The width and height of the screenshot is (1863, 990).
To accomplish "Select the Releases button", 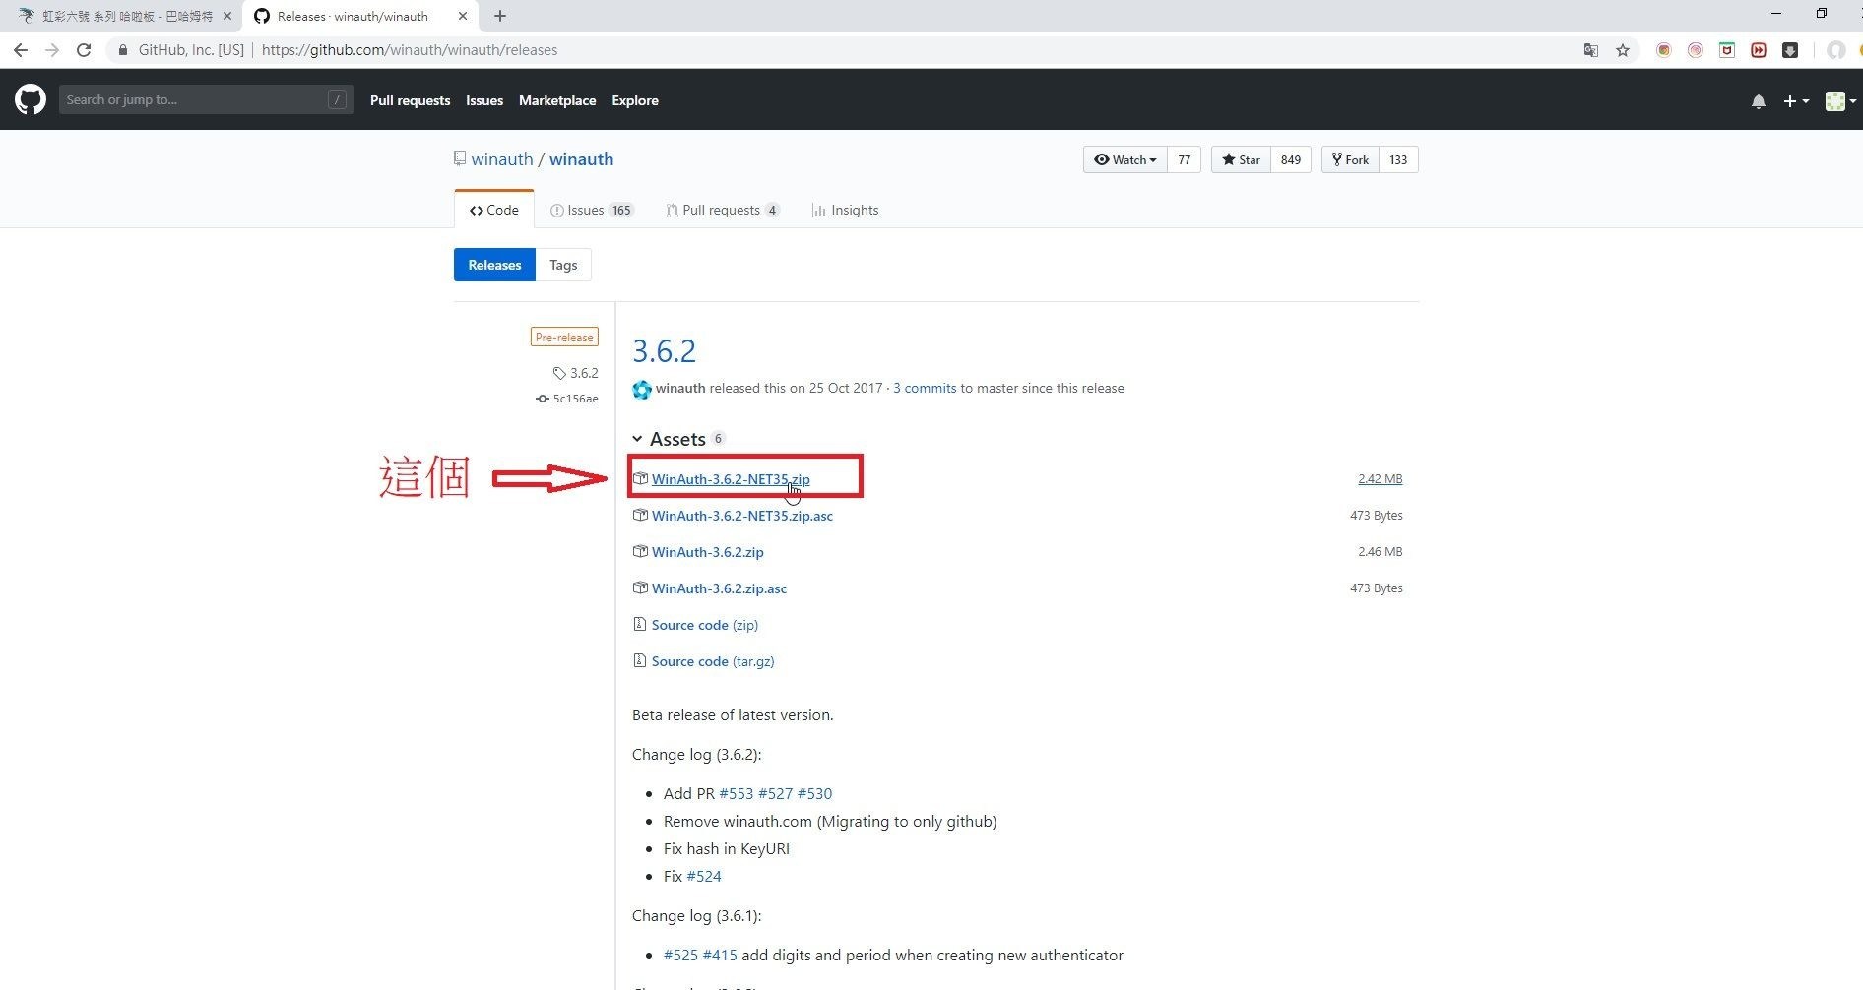I will 494,265.
